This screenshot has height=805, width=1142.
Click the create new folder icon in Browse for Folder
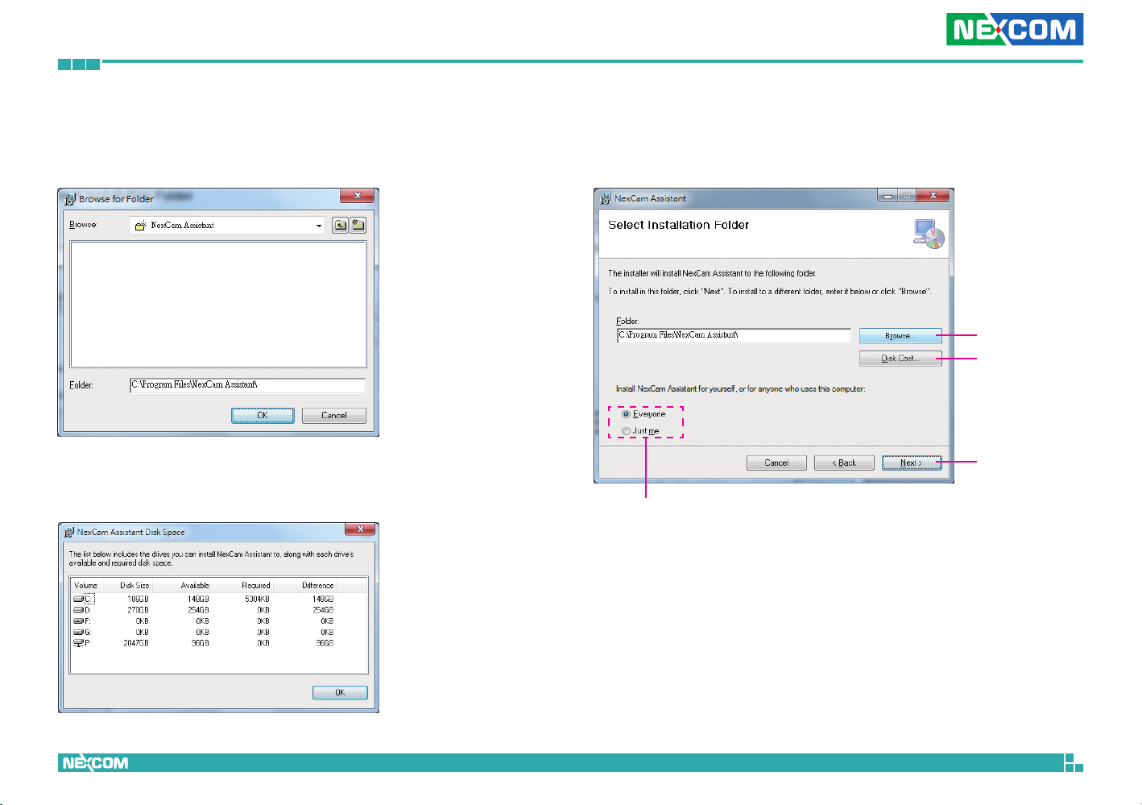click(358, 226)
